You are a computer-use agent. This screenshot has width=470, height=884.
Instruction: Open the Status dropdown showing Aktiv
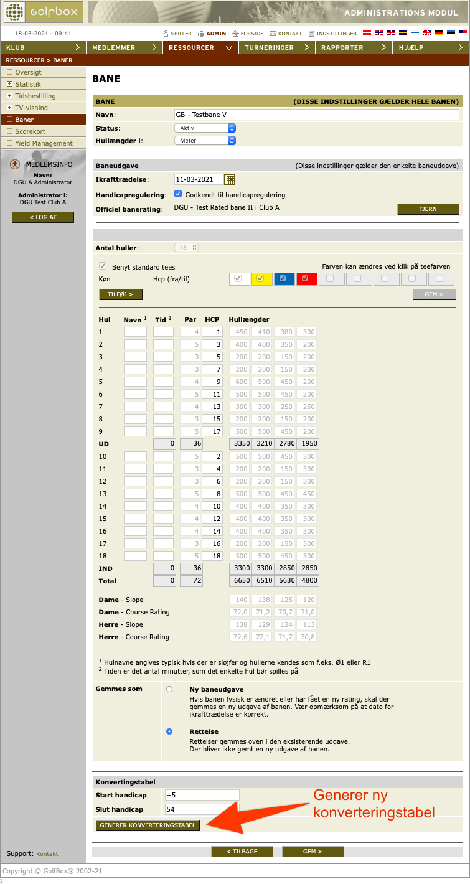204,128
